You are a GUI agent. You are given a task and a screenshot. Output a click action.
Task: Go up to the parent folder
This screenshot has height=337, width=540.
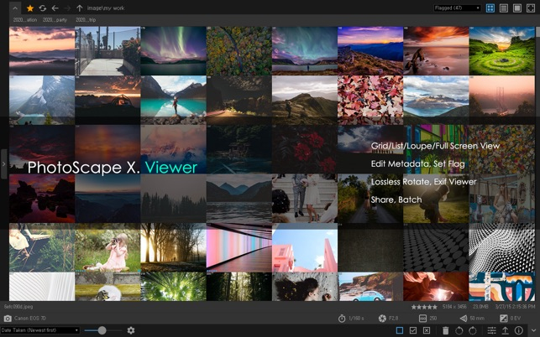pos(79,8)
